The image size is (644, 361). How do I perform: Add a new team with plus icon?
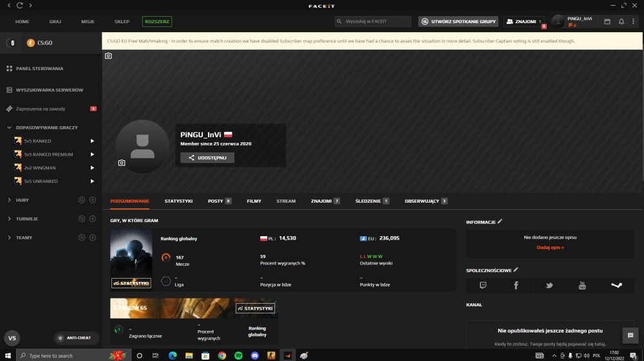coord(92,237)
